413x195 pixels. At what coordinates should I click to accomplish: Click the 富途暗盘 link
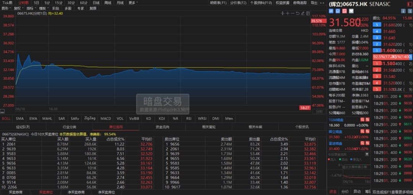(x=336, y=143)
